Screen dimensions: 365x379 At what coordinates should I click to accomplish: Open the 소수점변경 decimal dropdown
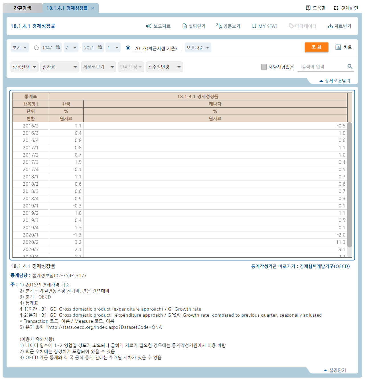pyautogui.click(x=164, y=67)
